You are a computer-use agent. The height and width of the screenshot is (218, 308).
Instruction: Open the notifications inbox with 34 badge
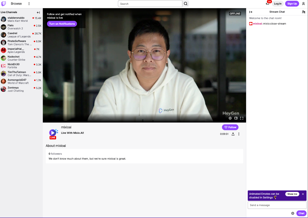(x=268, y=4)
